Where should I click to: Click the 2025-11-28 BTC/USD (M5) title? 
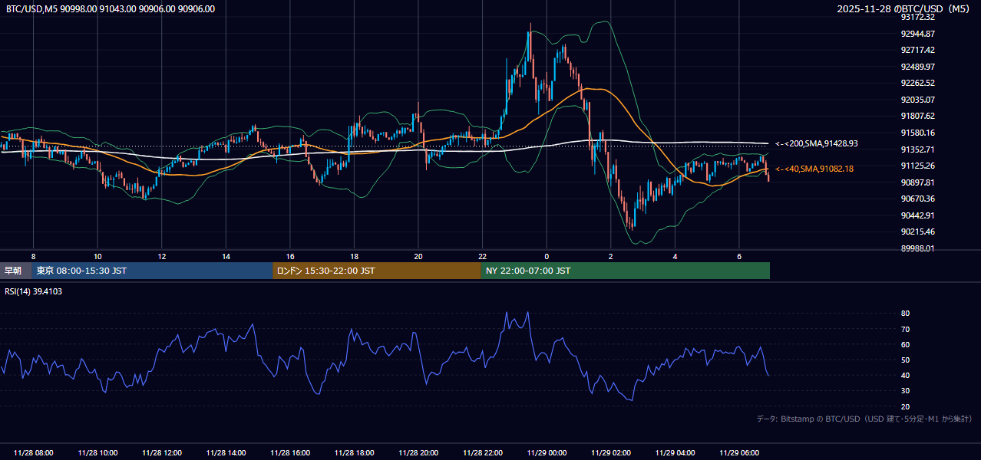(x=905, y=9)
